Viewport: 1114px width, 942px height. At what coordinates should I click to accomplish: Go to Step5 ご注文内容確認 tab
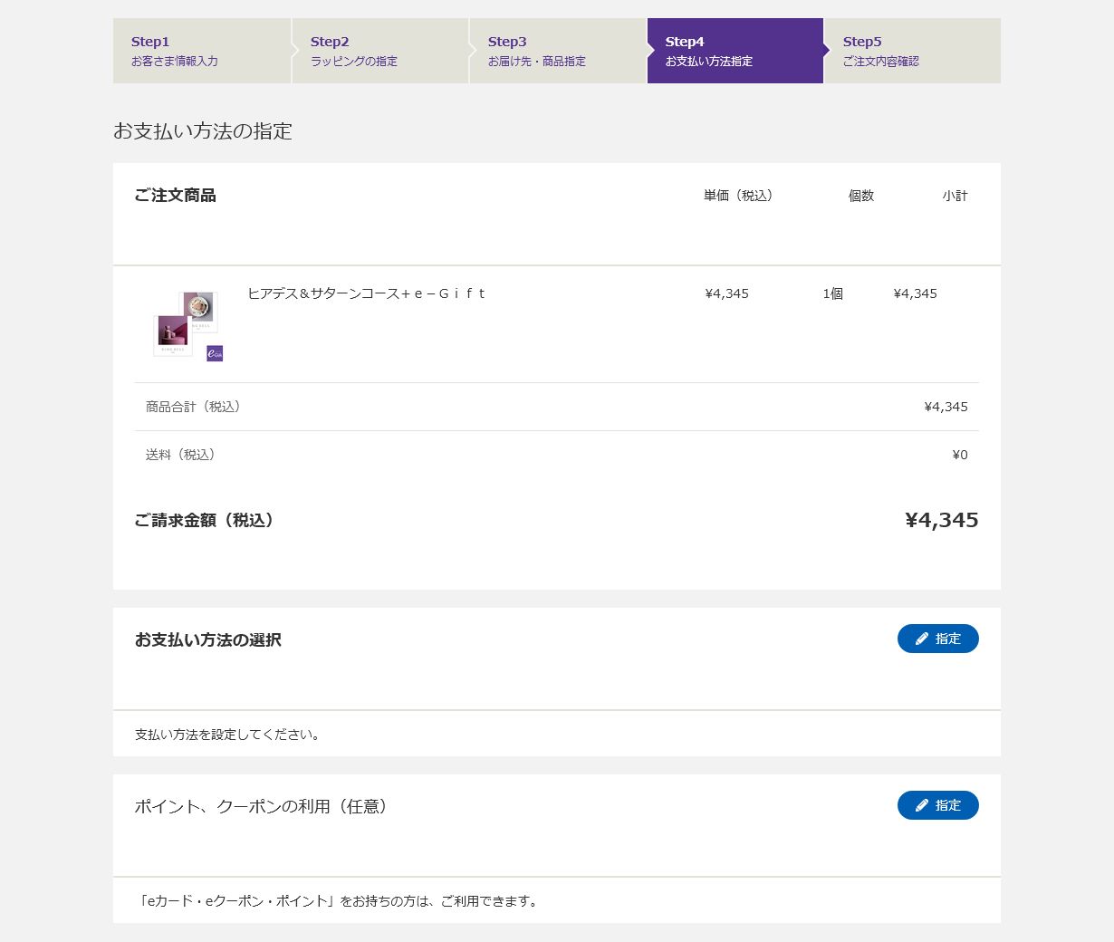[913, 51]
